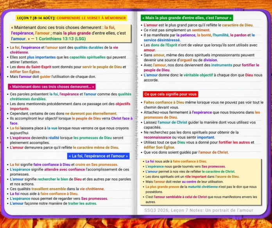Click the words "la patience"
This screenshot has width=272, height=228.
[x=186, y=35]
